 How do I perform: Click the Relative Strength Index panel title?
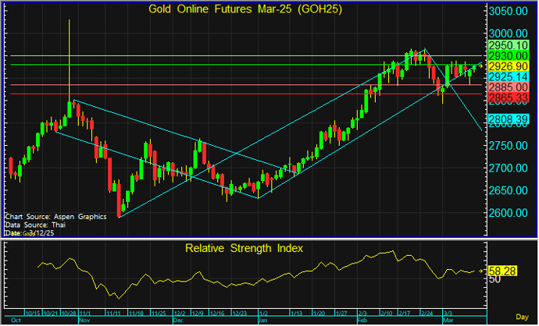click(244, 248)
